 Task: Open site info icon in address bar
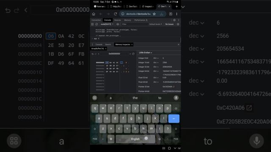[x=122, y=14]
